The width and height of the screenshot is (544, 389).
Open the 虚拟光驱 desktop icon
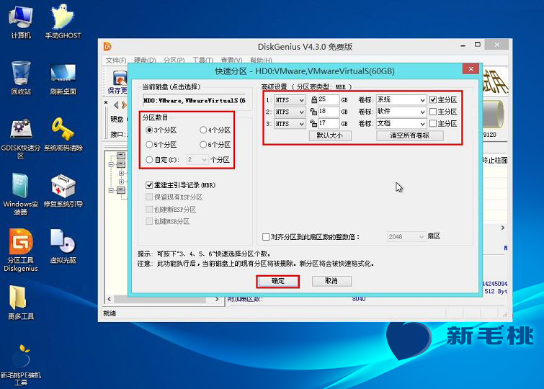(63, 246)
